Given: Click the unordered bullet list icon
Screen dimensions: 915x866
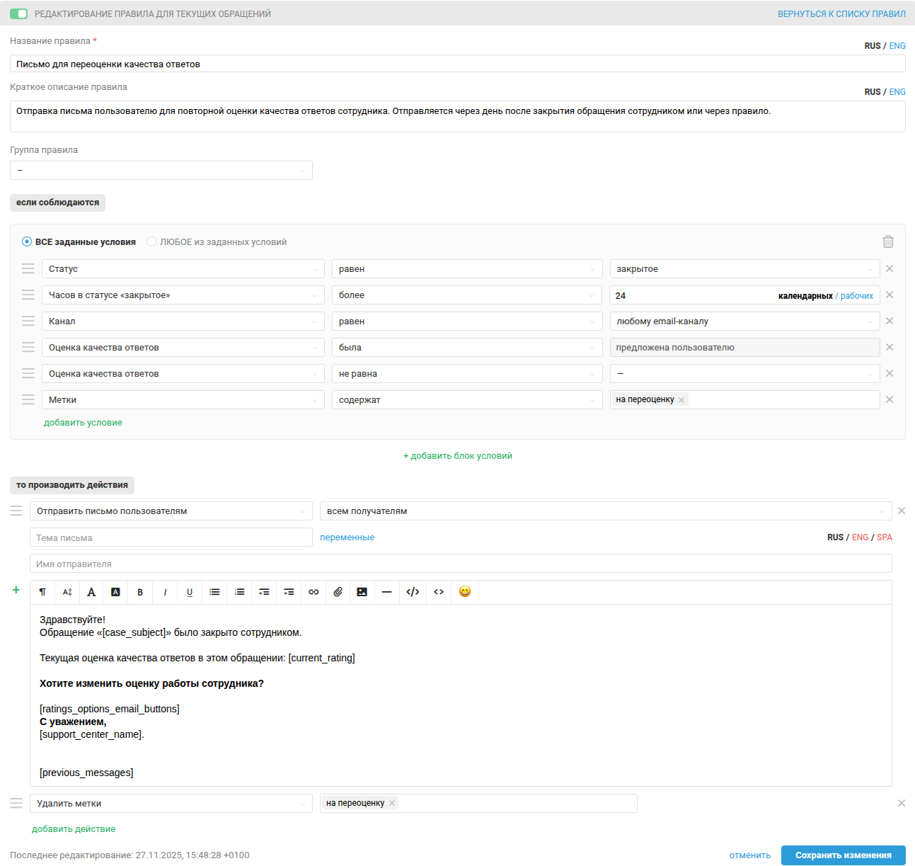Looking at the screenshot, I should [x=214, y=592].
